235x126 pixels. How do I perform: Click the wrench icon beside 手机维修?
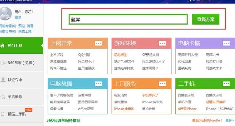click(x=3, y=97)
